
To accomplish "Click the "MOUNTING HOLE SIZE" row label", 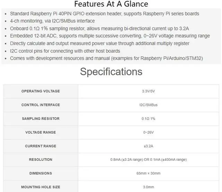I will [41, 187].
